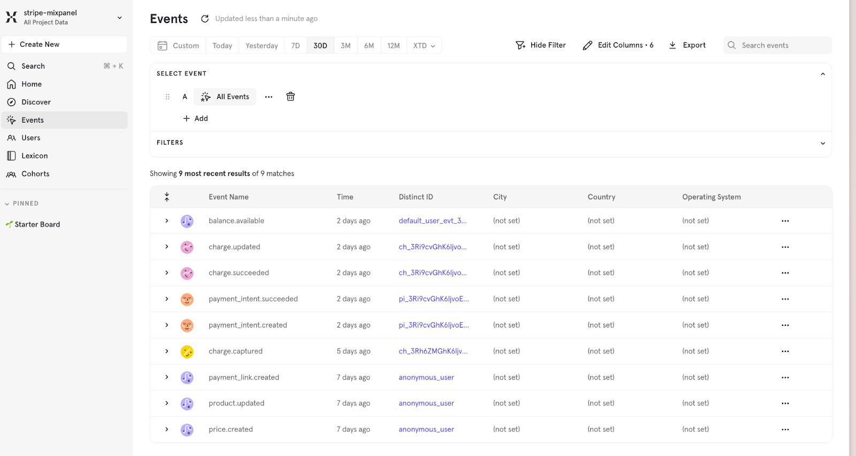856x456 pixels.
Task: Click Hide Filter button
Action: pos(540,45)
